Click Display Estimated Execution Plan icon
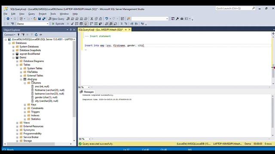Image resolution: width=275 pixels, height=154 pixels. point(76,24)
